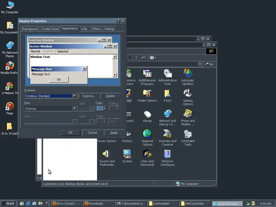
Task: Switch to the Background tab
Action: [x=30, y=29]
